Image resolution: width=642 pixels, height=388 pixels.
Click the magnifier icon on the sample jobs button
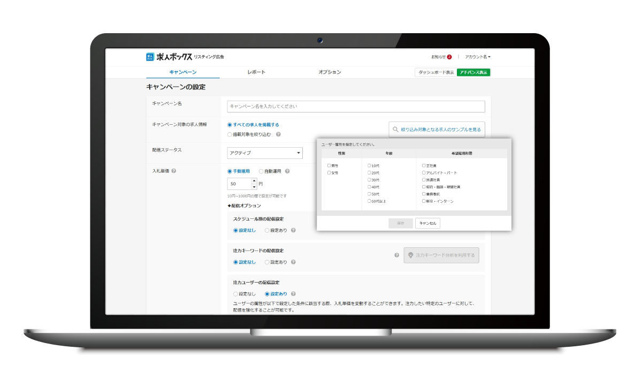click(395, 129)
